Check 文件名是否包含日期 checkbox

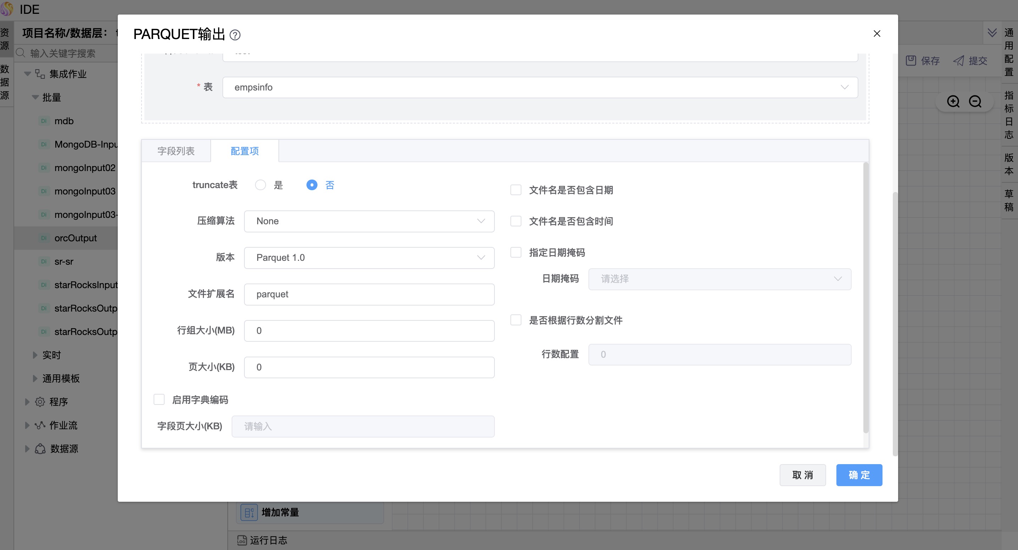coord(516,190)
